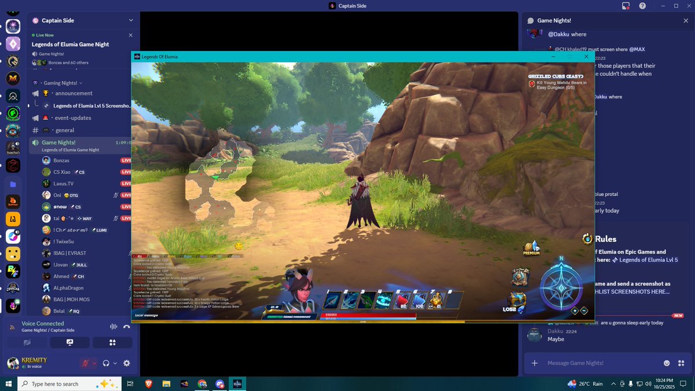The height and width of the screenshot is (391, 695).
Task: Disconnect from voice with the hang-up icon
Action: (x=127, y=327)
